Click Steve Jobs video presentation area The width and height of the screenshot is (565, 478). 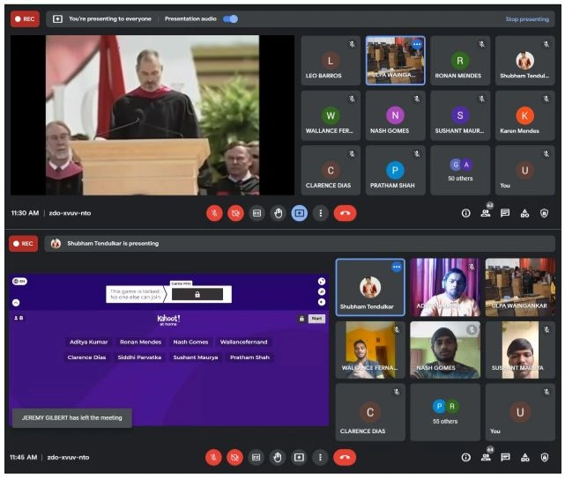click(x=152, y=115)
